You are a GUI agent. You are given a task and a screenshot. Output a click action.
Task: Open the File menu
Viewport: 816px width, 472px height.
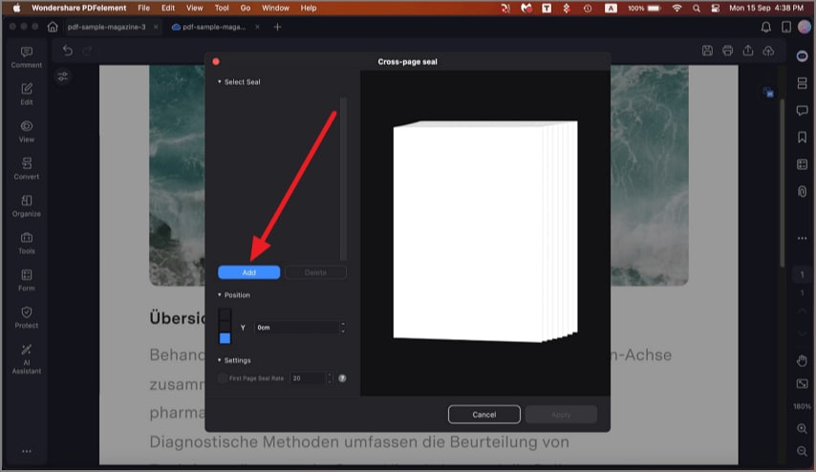pyautogui.click(x=143, y=8)
